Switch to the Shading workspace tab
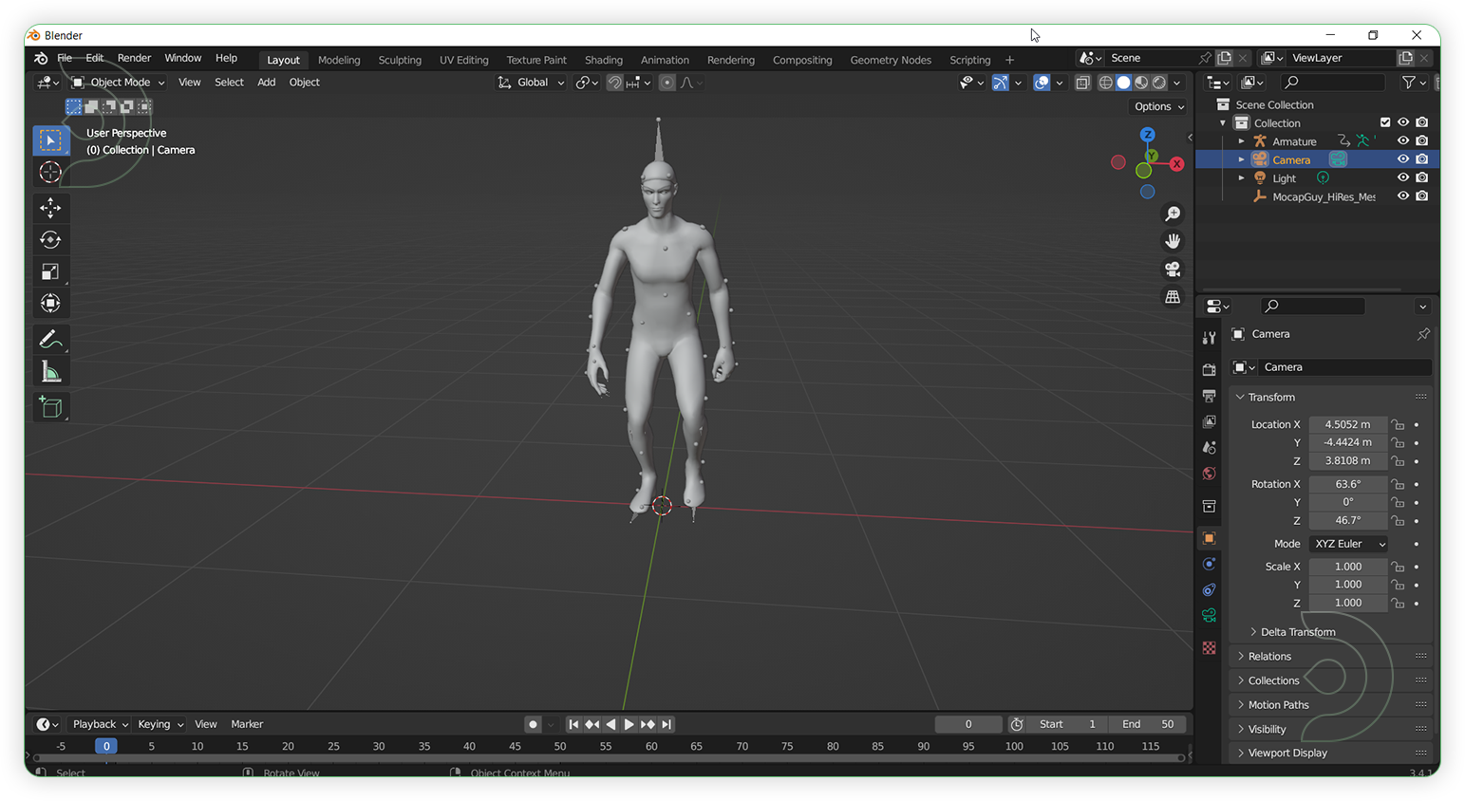The image size is (1465, 801). [x=604, y=59]
